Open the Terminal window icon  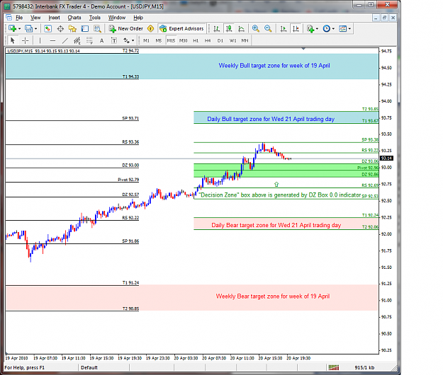[85, 28]
